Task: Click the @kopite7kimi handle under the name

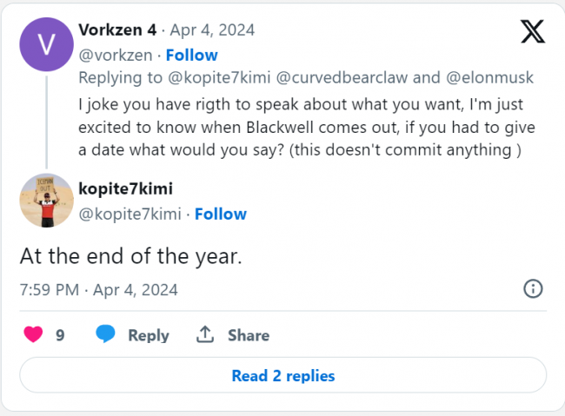Action: pos(130,215)
